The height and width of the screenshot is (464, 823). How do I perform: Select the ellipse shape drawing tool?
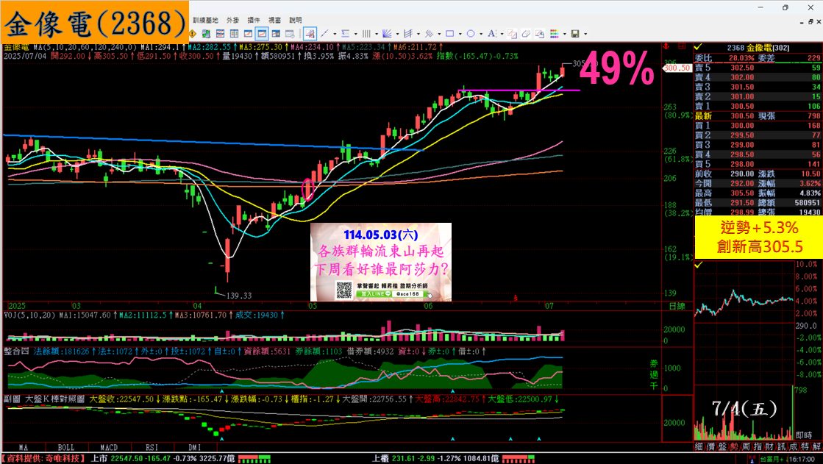pyautogui.click(x=471, y=34)
